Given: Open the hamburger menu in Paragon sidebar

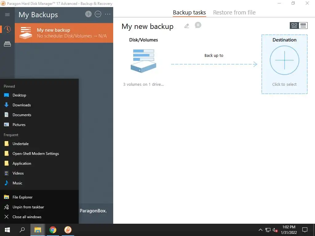Looking at the screenshot, I should pos(7,14).
